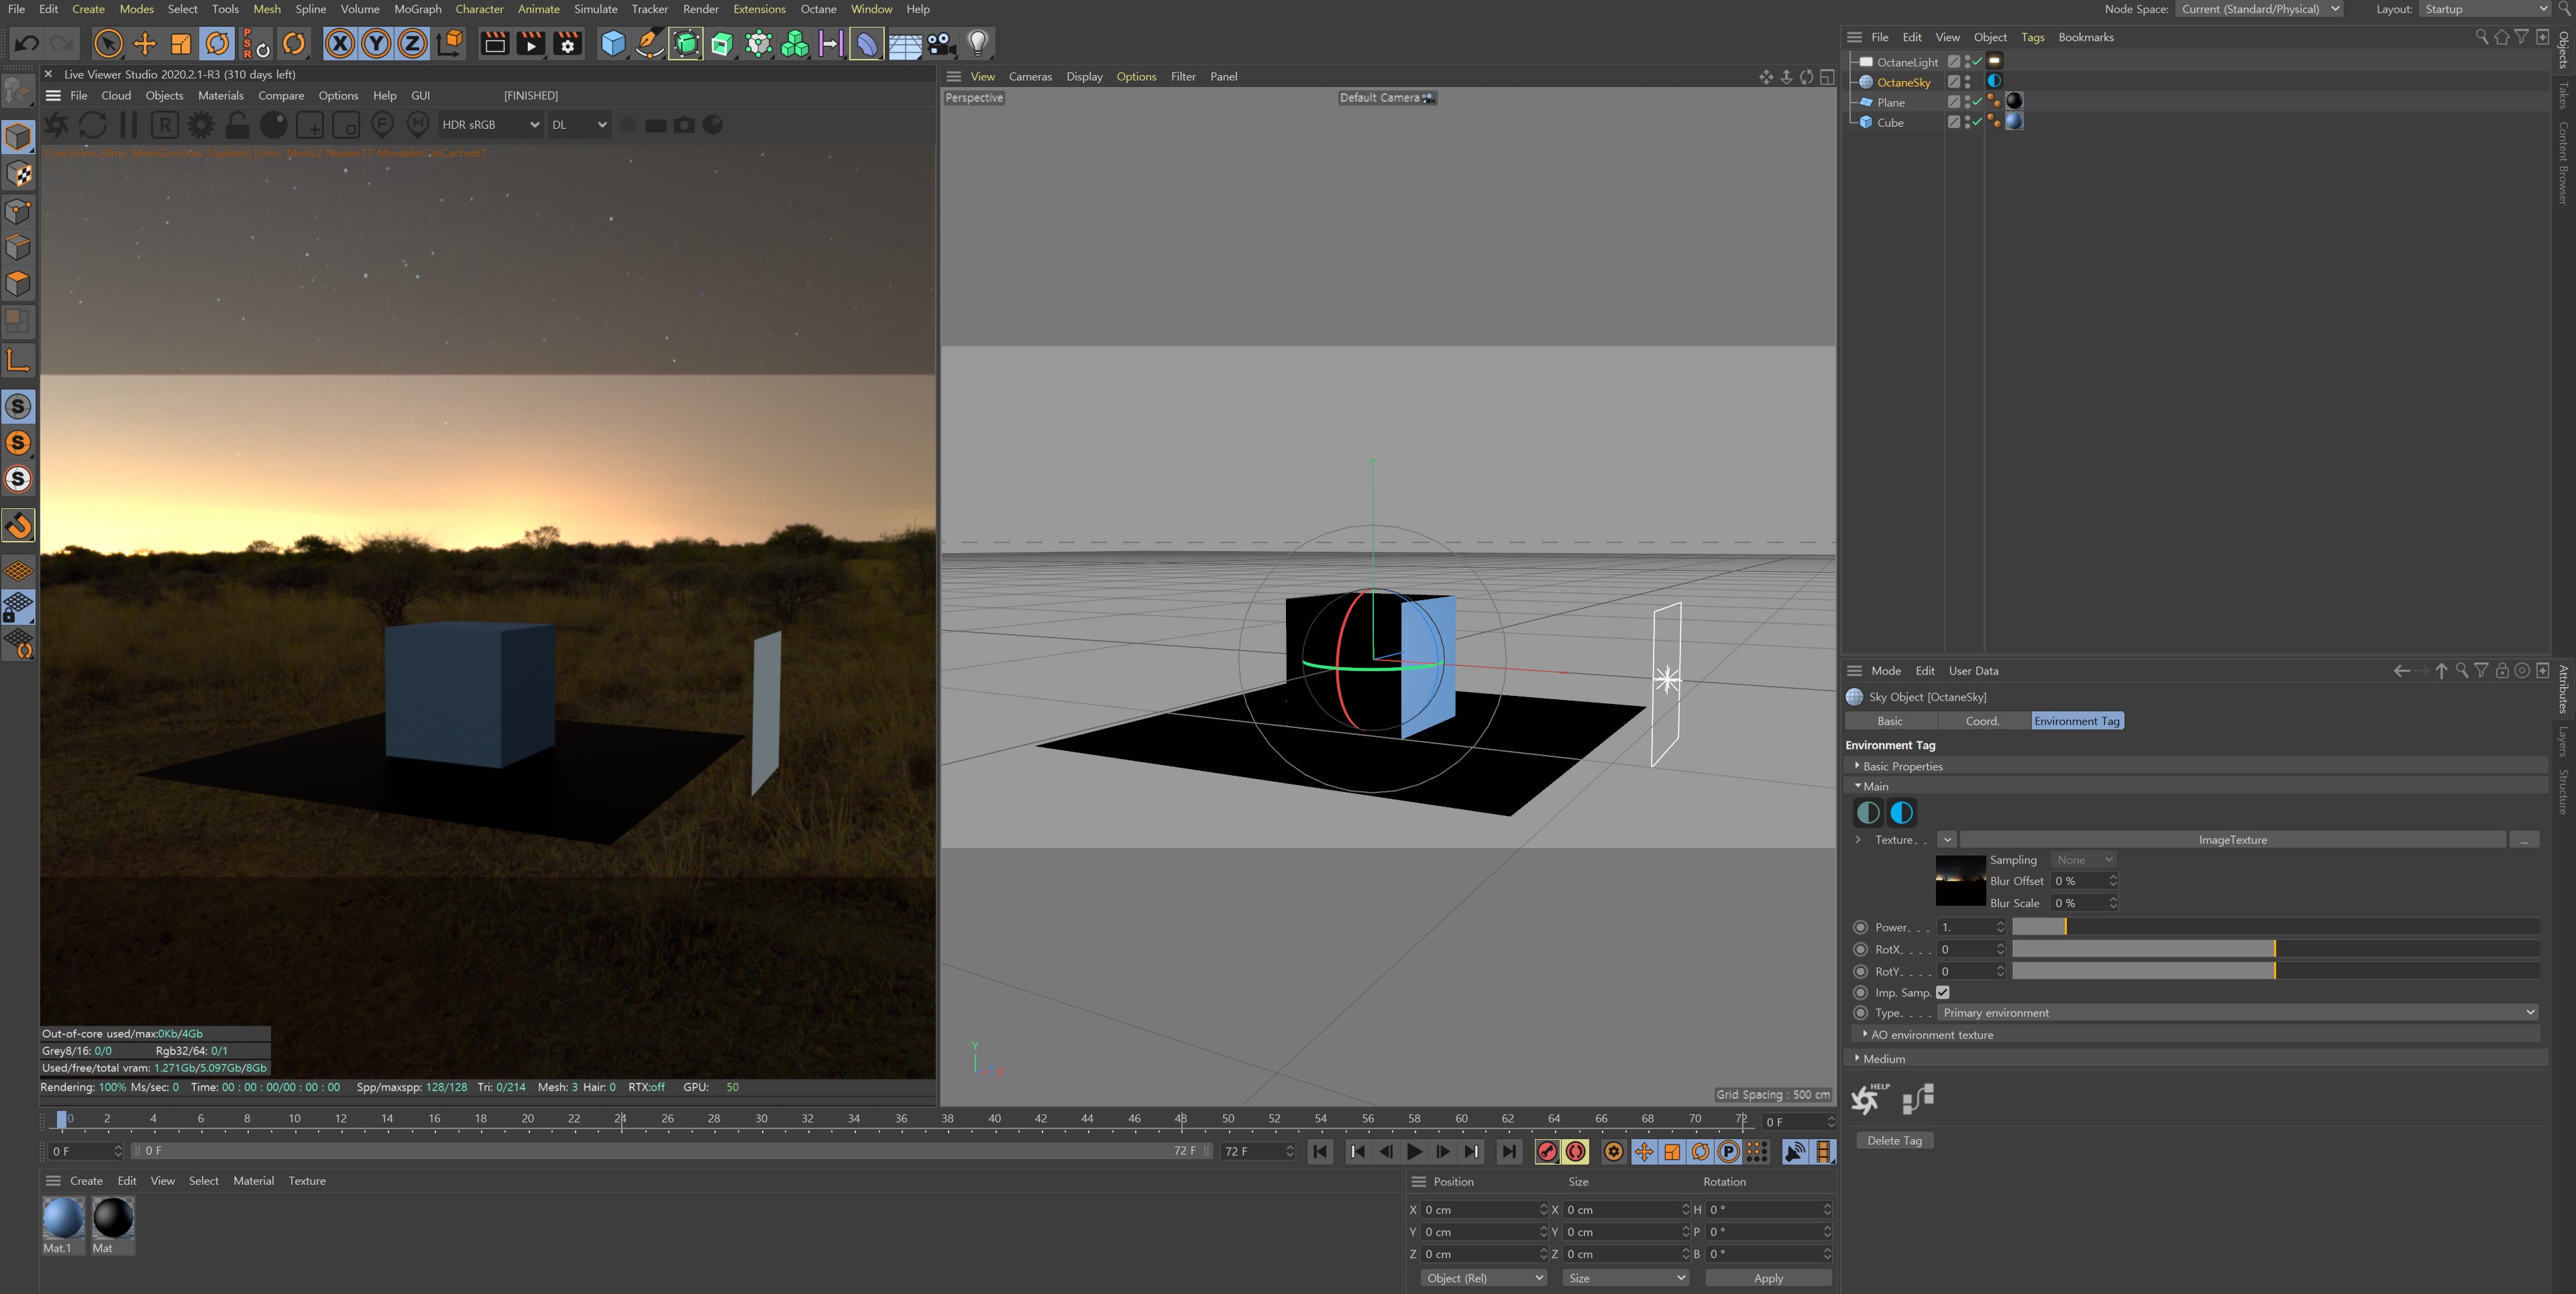
Task: Toggle Power animation keyframe dot
Action: (x=1860, y=927)
